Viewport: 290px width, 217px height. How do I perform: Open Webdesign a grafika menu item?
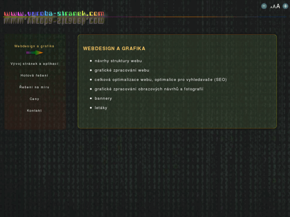pos(34,46)
